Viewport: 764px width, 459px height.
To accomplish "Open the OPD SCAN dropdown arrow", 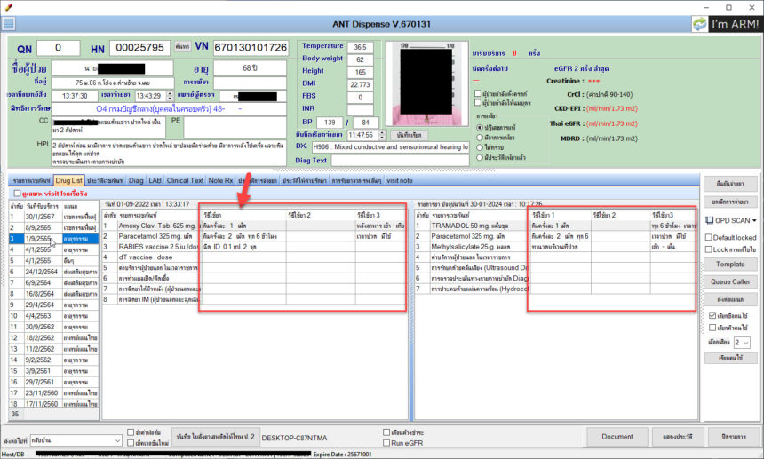I will [754, 220].
